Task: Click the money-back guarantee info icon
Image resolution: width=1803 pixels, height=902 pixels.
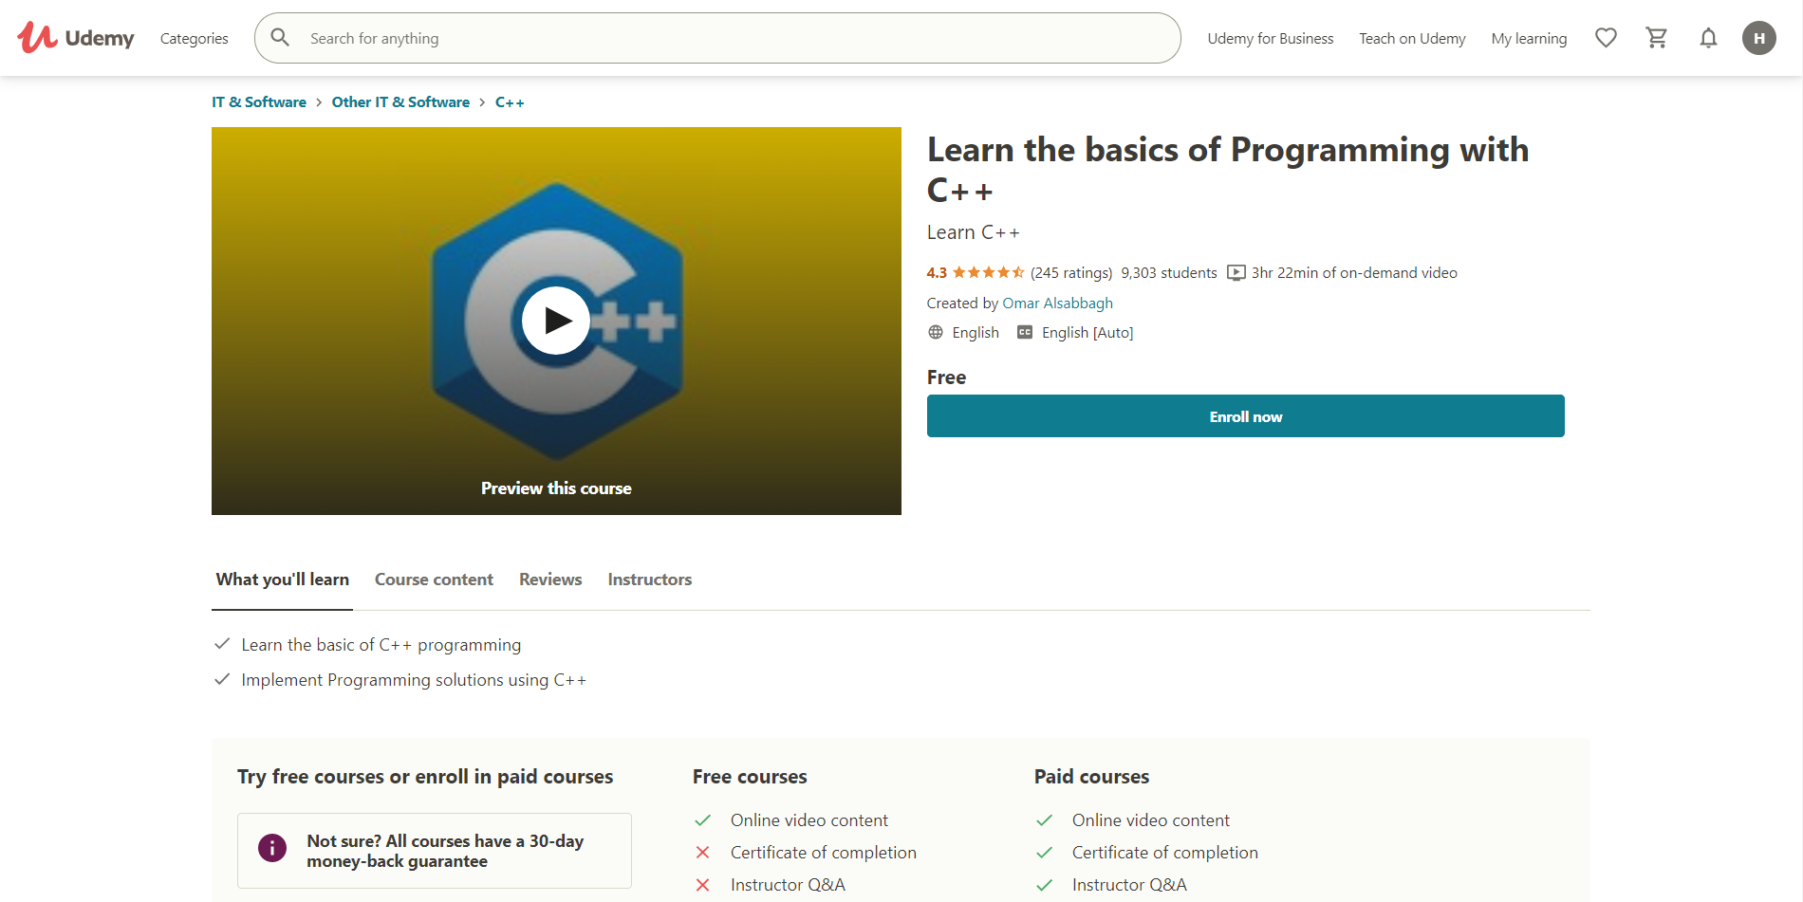Action: tap(272, 848)
